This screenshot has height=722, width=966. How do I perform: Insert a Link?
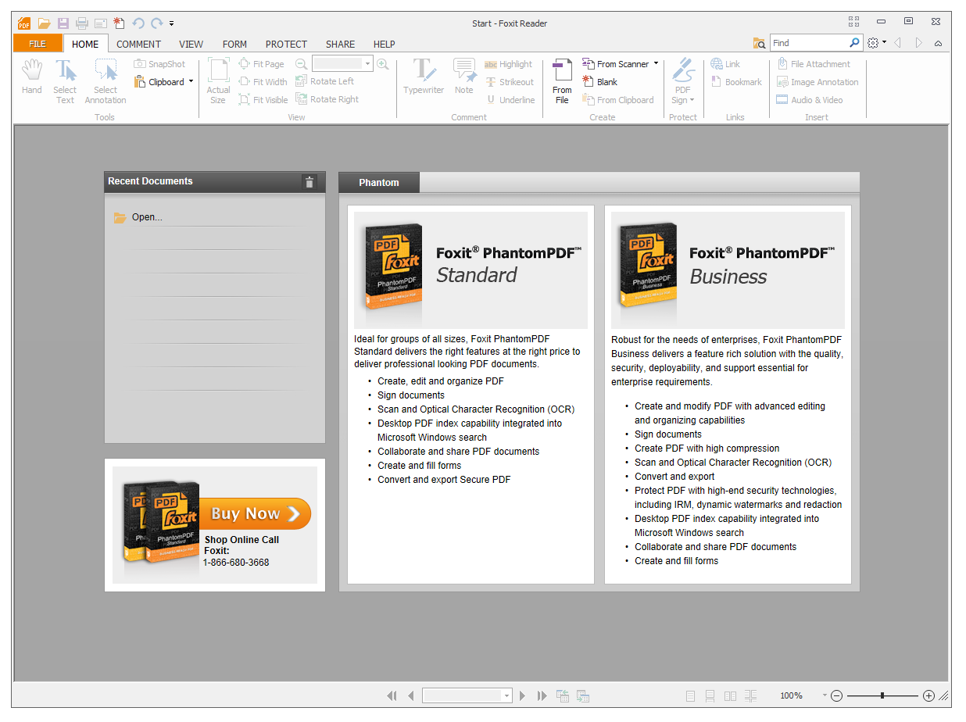(x=725, y=64)
